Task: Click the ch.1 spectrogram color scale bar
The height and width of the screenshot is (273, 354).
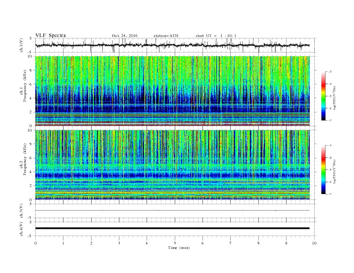Action: point(323,96)
